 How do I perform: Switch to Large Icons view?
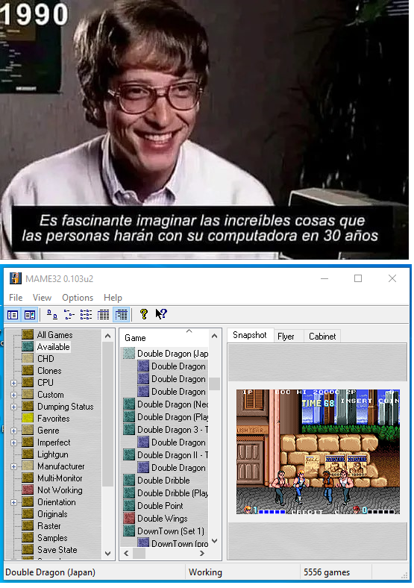pos(51,315)
